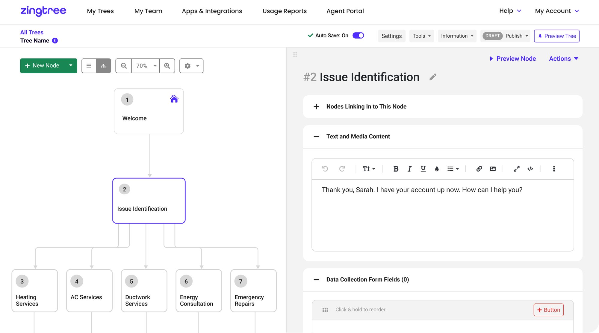
Task: Open the Agent Portal
Action: (x=345, y=11)
